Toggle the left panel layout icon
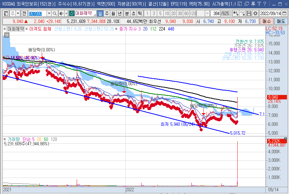This screenshot has height=194, width=289. click(x=6, y=13)
